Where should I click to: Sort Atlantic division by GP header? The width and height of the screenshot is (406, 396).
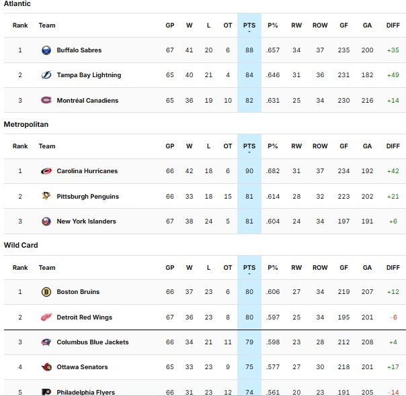coord(170,26)
